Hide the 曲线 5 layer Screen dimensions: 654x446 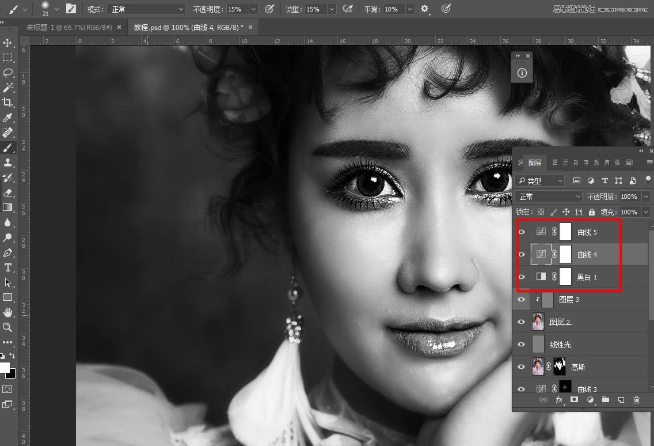522,232
